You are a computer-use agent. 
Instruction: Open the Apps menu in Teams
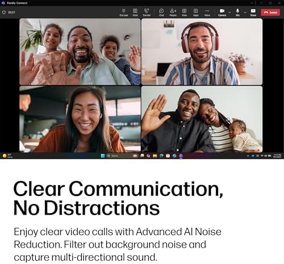click(x=195, y=12)
